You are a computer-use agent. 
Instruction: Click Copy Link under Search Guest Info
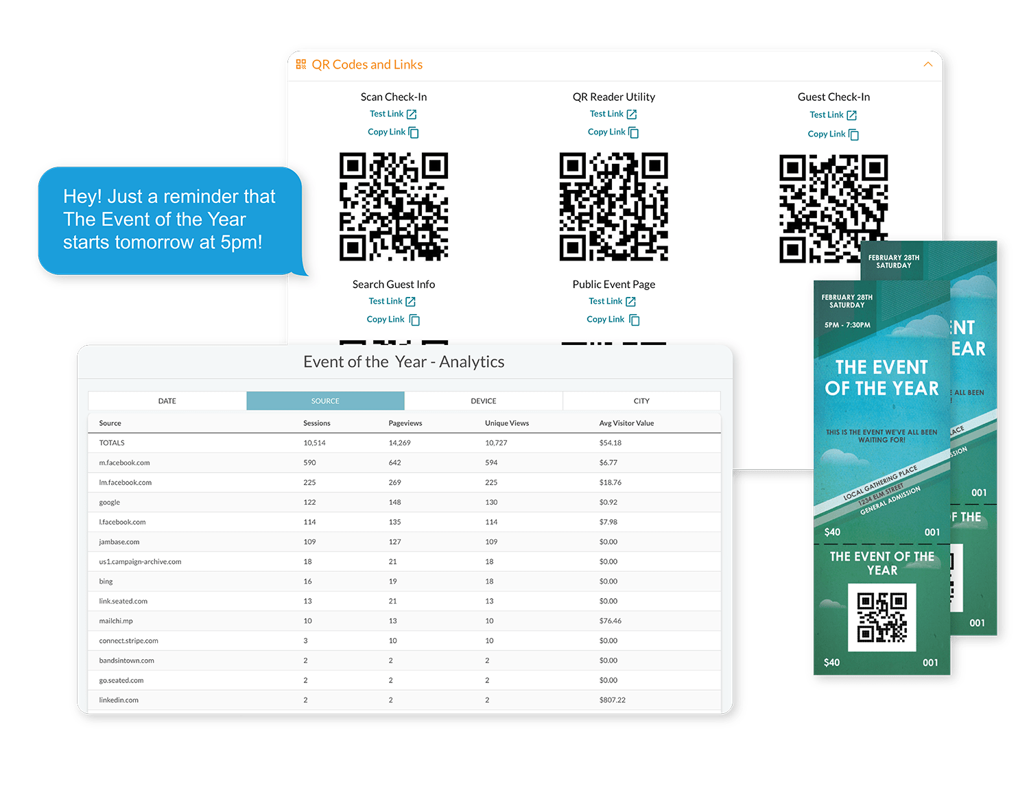386,319
